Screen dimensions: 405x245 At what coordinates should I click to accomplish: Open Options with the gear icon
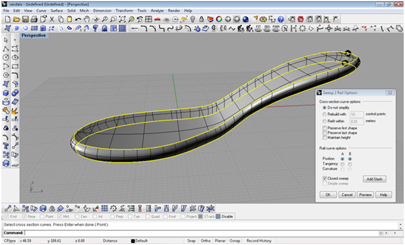click(x=263, y=19)
